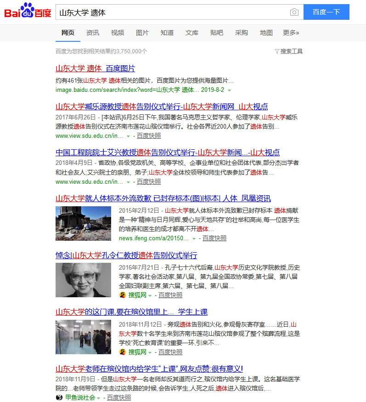Open 百度快照 for 殡仪馆里上 result
Image resolution: width=366 pixels, height=402 pixels.
pos(170,352)
